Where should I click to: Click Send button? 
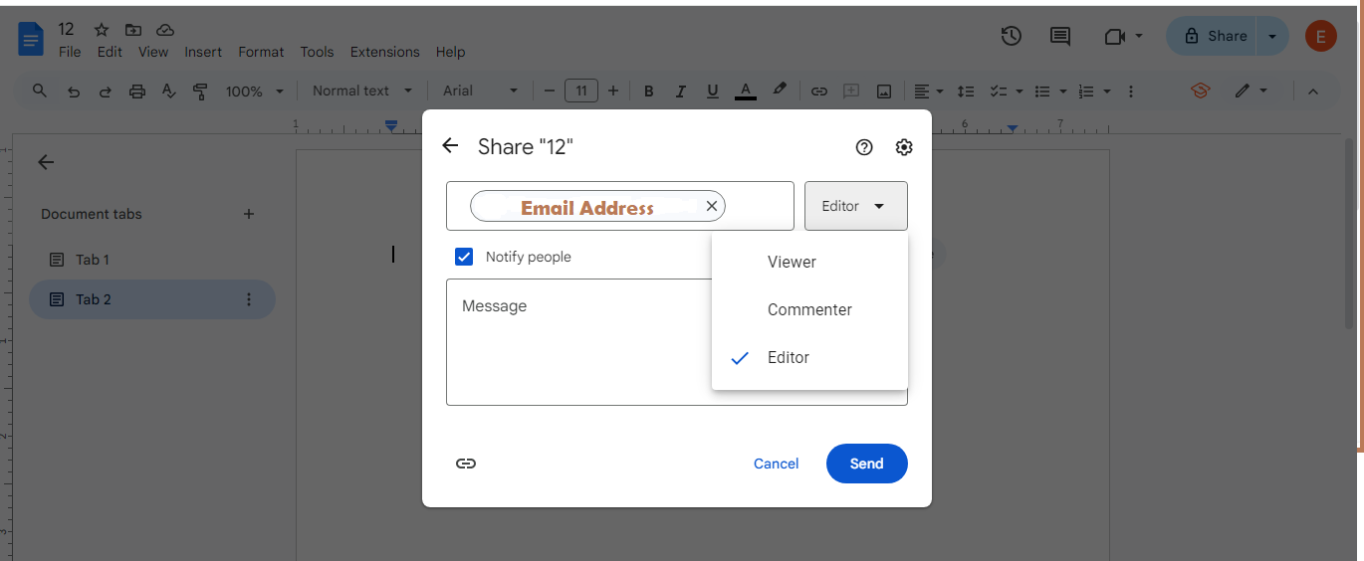point(866,464)
